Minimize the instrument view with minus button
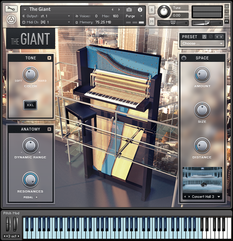 click(x=227, y=11)
